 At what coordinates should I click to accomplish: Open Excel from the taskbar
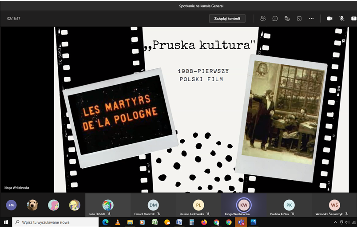click(155, 222)
